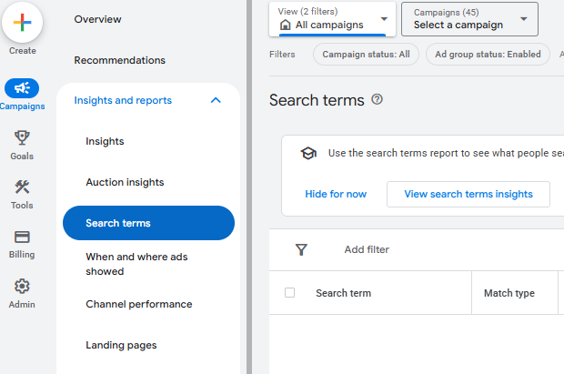
Task: Click the filter funnel icon
Action: [x=301, y=249]
